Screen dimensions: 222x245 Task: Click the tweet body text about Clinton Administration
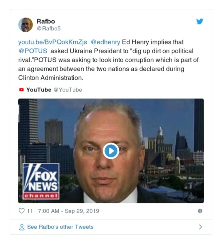[x=51, y=78]
